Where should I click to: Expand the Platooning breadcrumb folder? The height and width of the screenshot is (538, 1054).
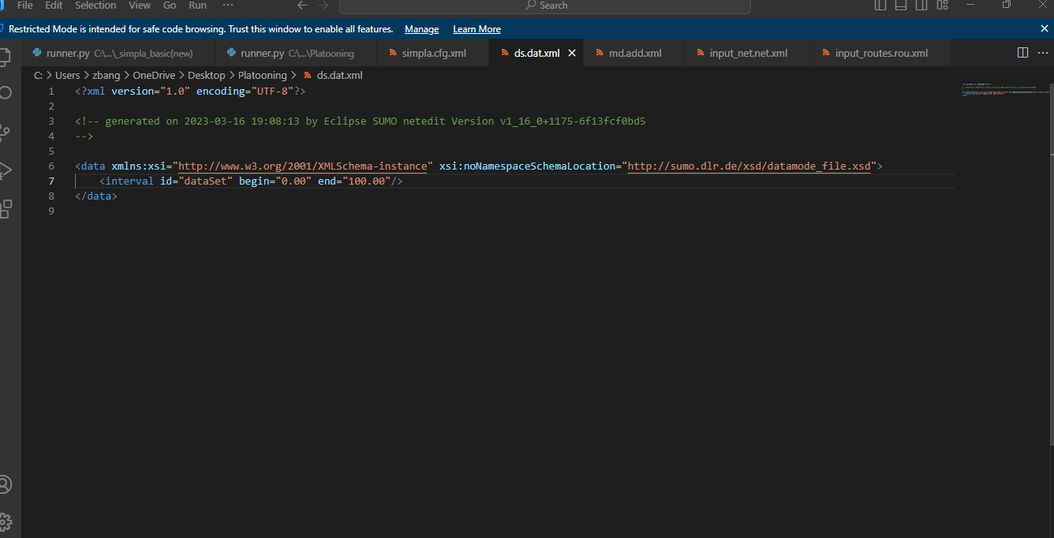point(262,76)
